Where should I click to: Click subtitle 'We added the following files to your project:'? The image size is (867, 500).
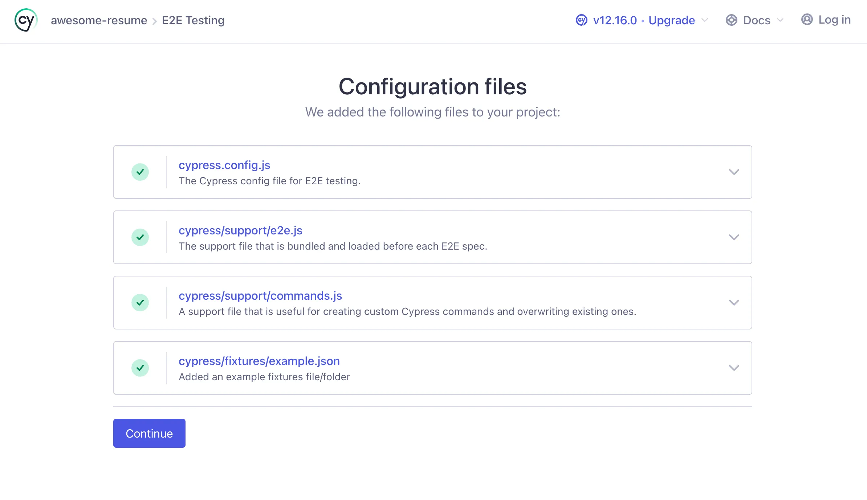(433, 112)
